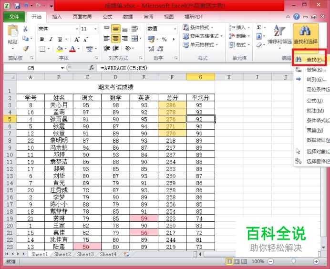Screen dimensions: 330x269
Task: Click the text orientation icon
Action: [x=128, y=49]
